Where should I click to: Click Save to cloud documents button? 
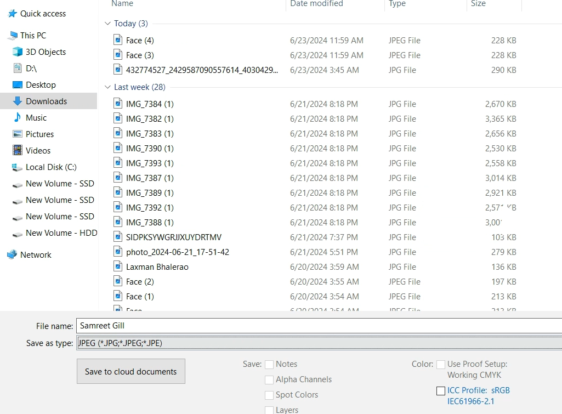pyautogui.click(x=130, y=371)
